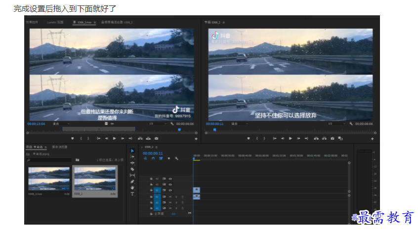Open timeline 0308_2 tab panel menu
The image size is (418, 233).
156,147
